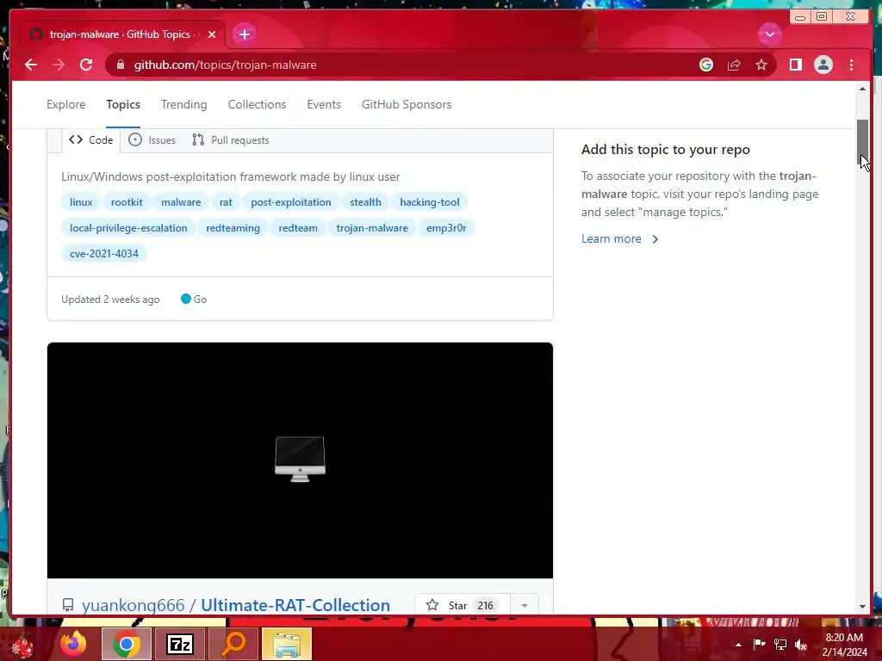Click the page scrollbar up arrow
This screenshot has width=882, height=661.
[x=863, y=89]
